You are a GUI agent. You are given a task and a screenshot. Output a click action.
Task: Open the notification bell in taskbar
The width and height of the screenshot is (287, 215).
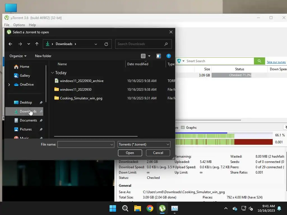[x=279, y=208]
